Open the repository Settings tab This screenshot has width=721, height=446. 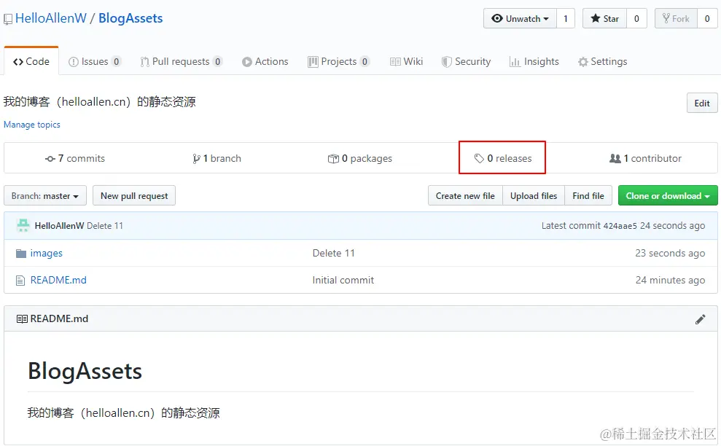[x=603, y=61]
